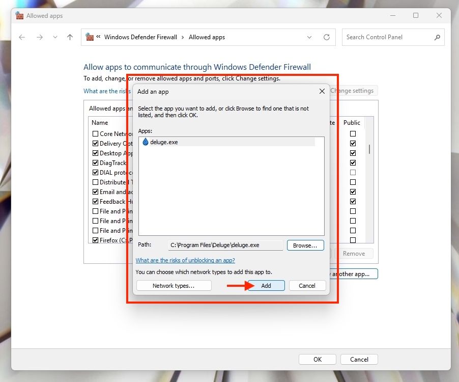The width and height of the screenshot is (459, 382).
Task: Click the forward navigation arrow
Action: 40,37
